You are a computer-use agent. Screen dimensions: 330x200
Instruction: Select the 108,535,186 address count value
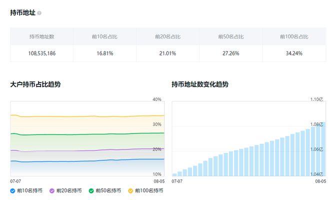41,53
